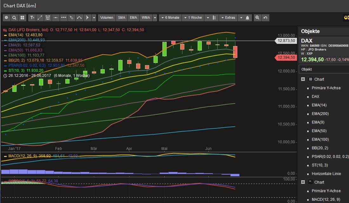This screenshot has width=349, height=203.
Task: Click the grid layout icon
Action: [23, 17]
